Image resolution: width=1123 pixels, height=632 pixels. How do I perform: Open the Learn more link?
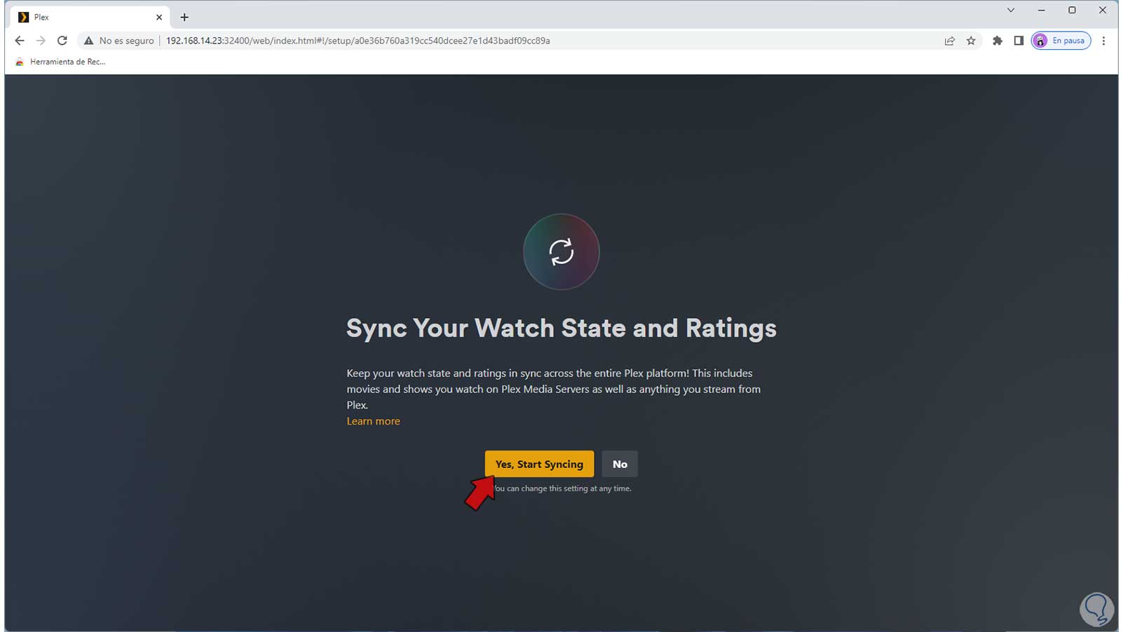(x=373, y=421)
